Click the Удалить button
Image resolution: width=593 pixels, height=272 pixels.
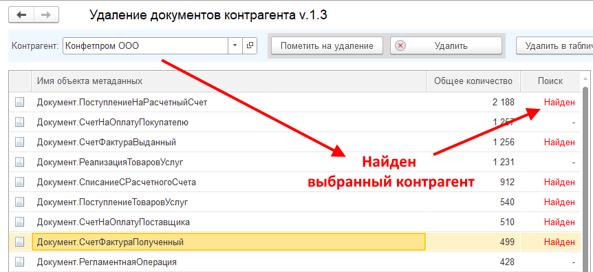446,45
